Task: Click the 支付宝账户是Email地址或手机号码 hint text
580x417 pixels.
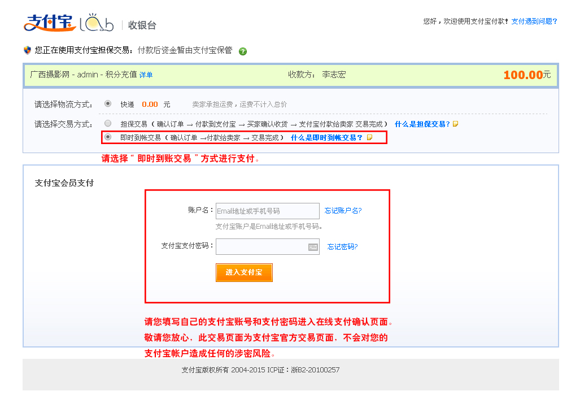Action: [x=269, y=227]
